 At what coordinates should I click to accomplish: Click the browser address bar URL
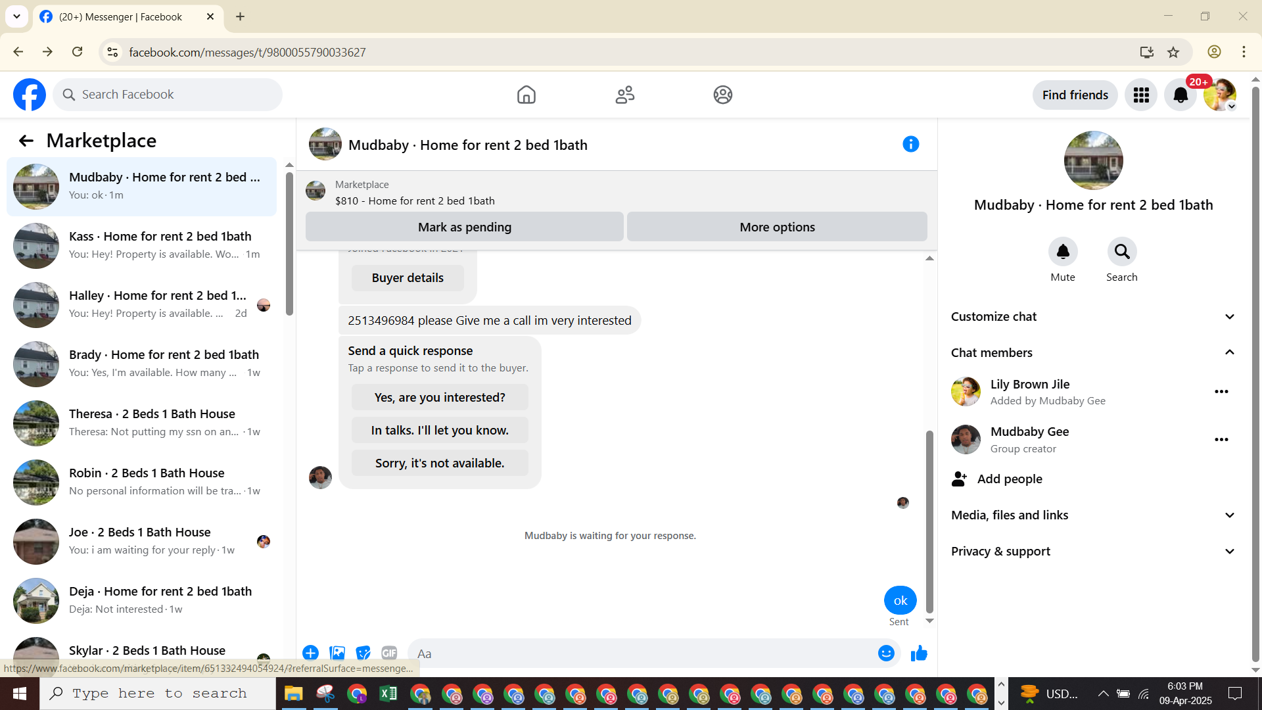click(247, 53)
